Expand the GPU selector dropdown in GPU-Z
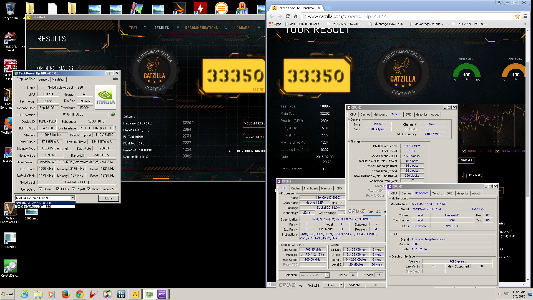 point(72,198)
